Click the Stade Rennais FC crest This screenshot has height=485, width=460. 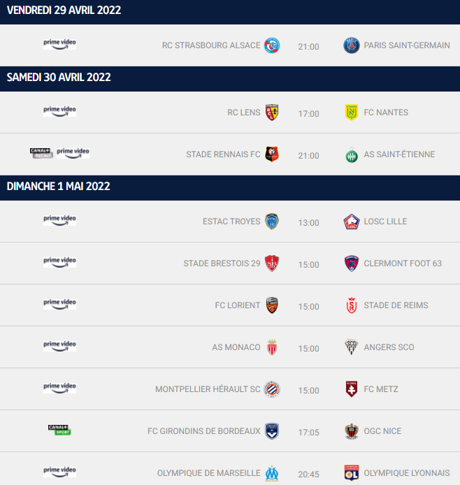[272, 154]
